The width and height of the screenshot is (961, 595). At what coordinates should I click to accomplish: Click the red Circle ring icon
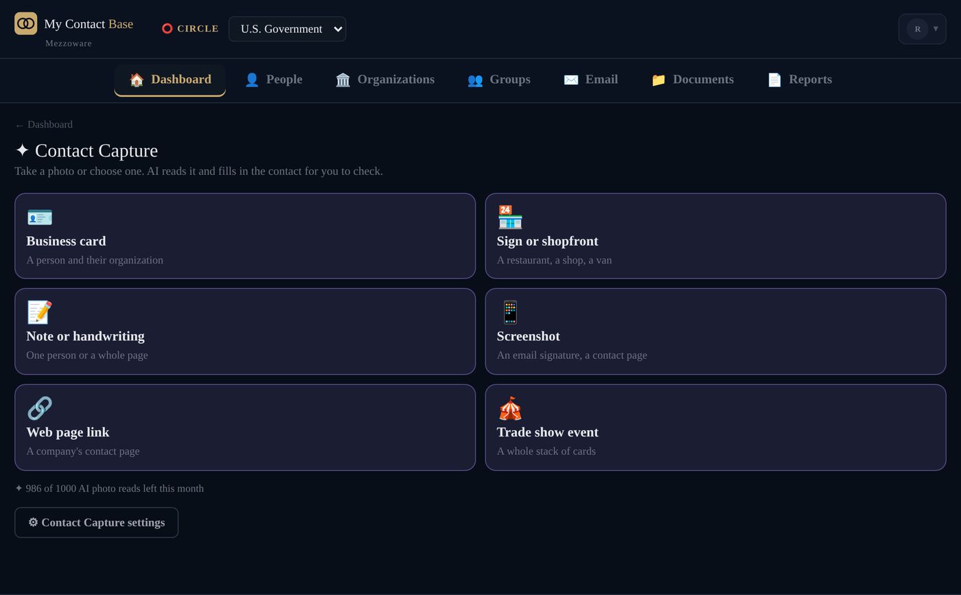[x=167, y=29]
